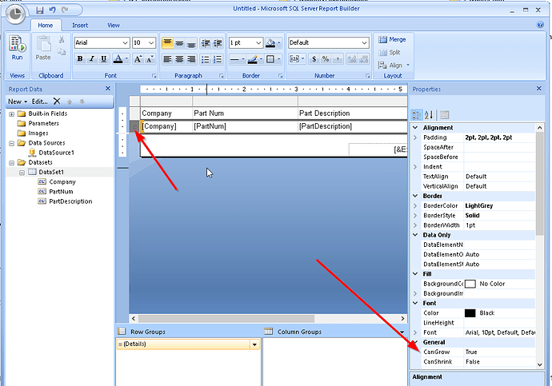Select Middle vertical alignment

[179, 43]
